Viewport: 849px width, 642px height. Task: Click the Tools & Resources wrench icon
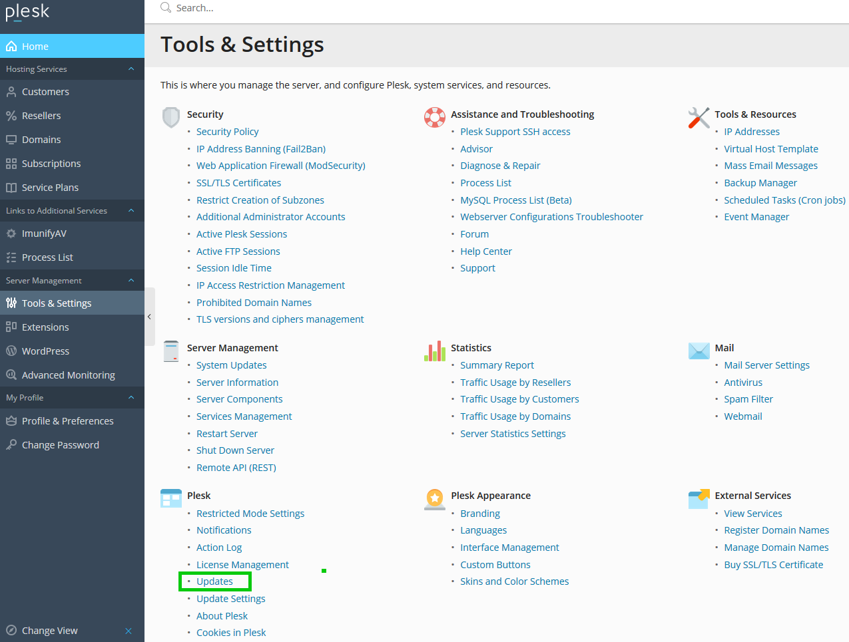click(699, 117)
